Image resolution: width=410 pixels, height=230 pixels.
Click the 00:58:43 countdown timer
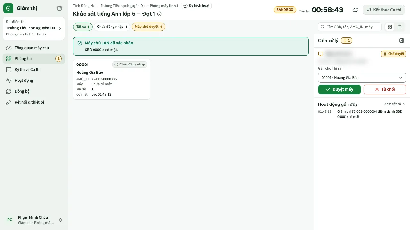click(327, 10)
